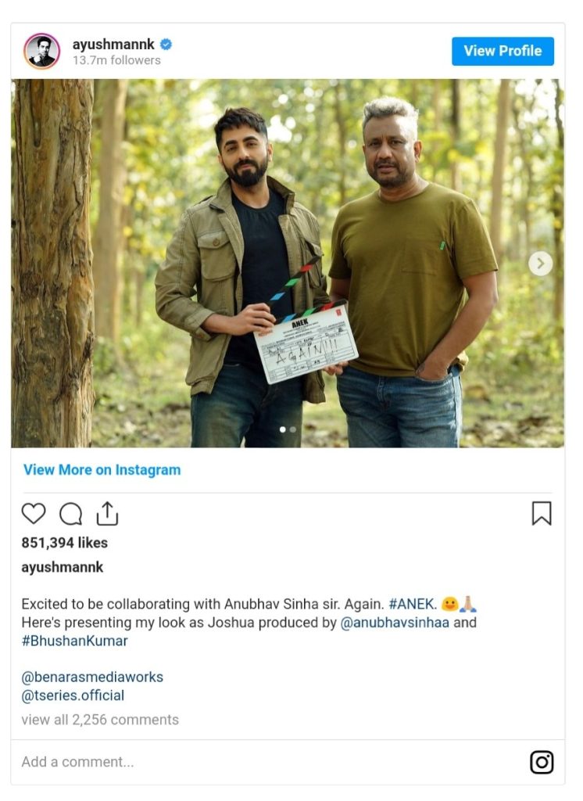This screenshot has width=583, height=801.
Task: Open the View More on Instagram link
Action: (102, 470)
